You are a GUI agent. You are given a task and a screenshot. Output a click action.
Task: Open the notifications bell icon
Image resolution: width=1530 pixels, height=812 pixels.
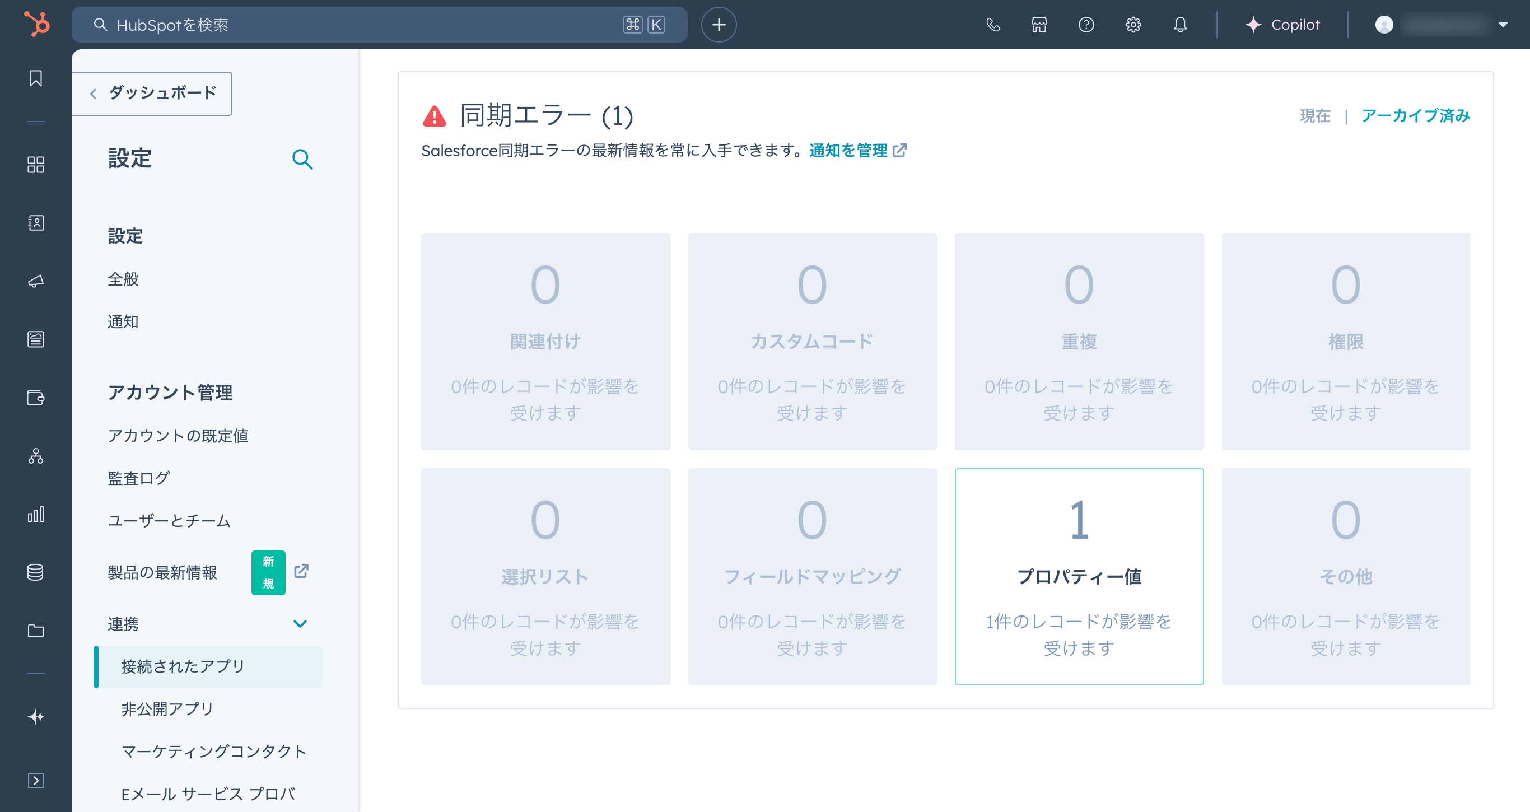click(x=1180, y=24)
